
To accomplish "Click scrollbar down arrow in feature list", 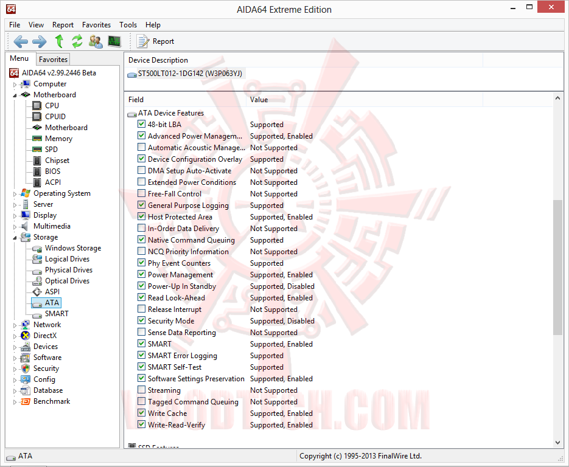I will coord(558,443).
